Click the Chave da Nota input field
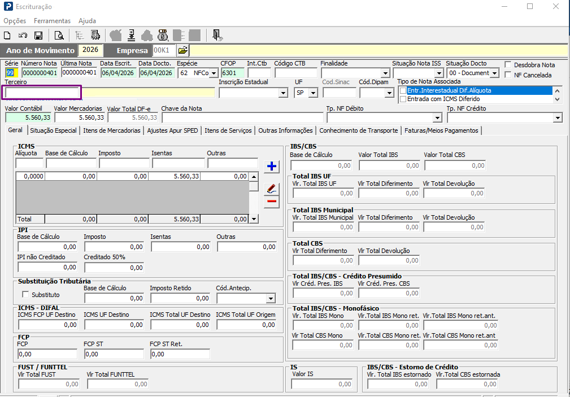This screenshot has height=397, width=570. coord(242,118)
